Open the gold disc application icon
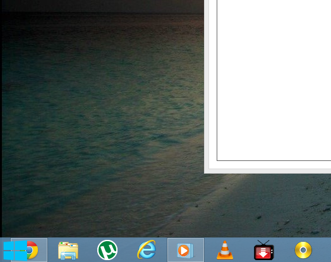This screenshot has height=262, width=331. (x=303, y=250)
